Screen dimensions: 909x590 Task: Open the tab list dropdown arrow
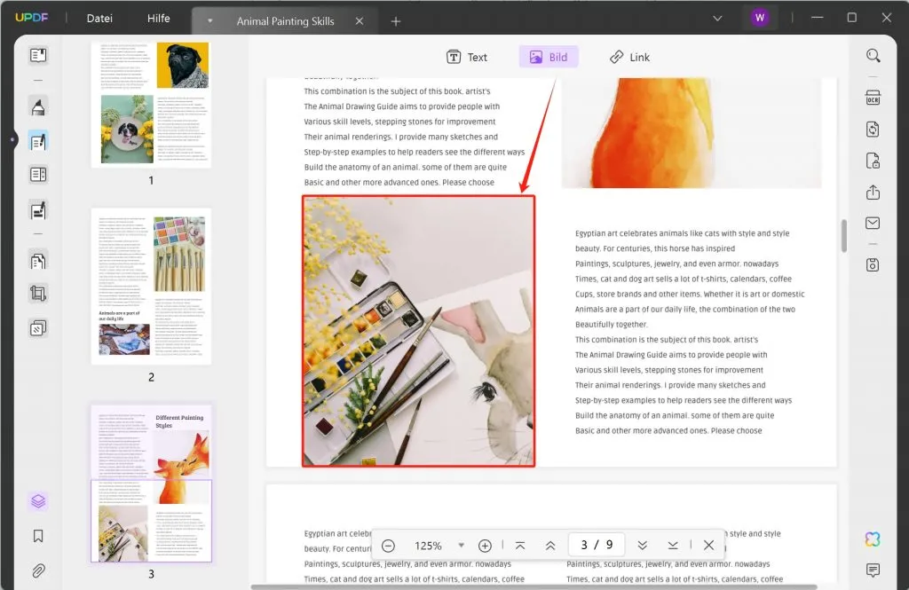(717, 19)
